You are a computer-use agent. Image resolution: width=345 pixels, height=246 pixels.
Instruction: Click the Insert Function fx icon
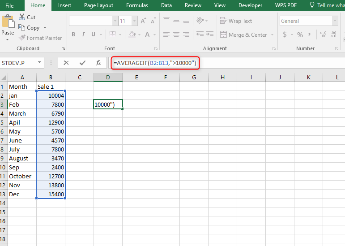(98, 63)
